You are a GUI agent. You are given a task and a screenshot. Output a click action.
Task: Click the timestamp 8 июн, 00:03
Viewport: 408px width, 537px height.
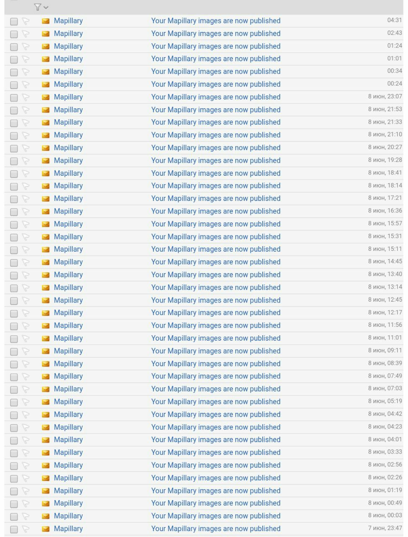(385, 515)
